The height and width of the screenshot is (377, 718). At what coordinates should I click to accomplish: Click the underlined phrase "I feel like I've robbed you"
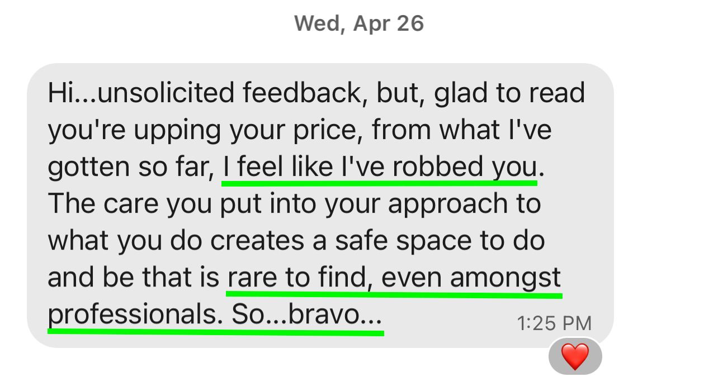380,167
